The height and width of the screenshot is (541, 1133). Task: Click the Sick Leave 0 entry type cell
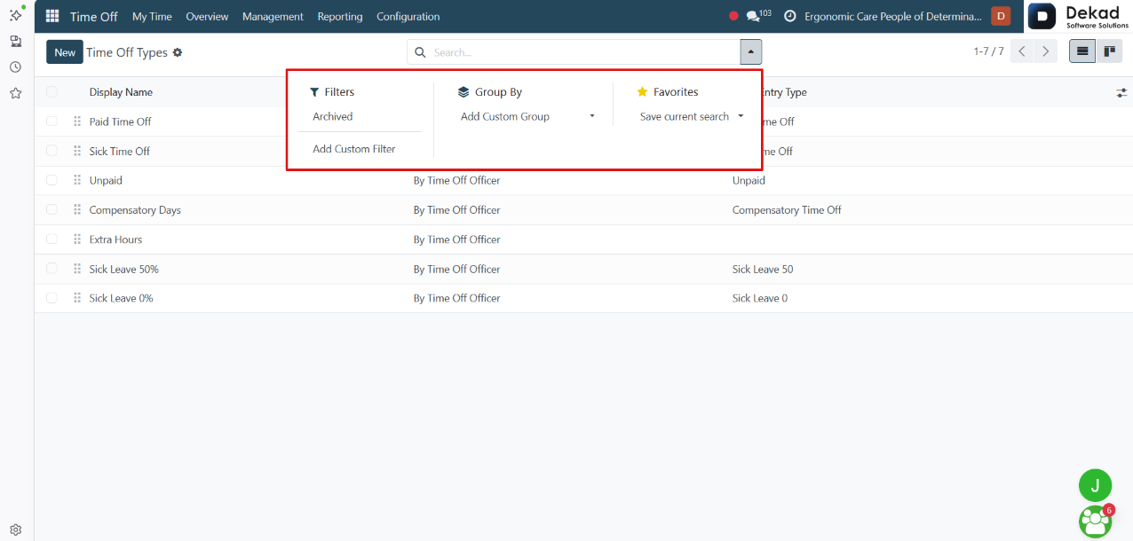(x=760, y=298)
